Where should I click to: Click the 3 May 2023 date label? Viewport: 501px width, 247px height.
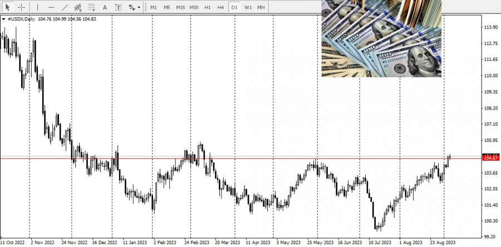coord(288,243)
